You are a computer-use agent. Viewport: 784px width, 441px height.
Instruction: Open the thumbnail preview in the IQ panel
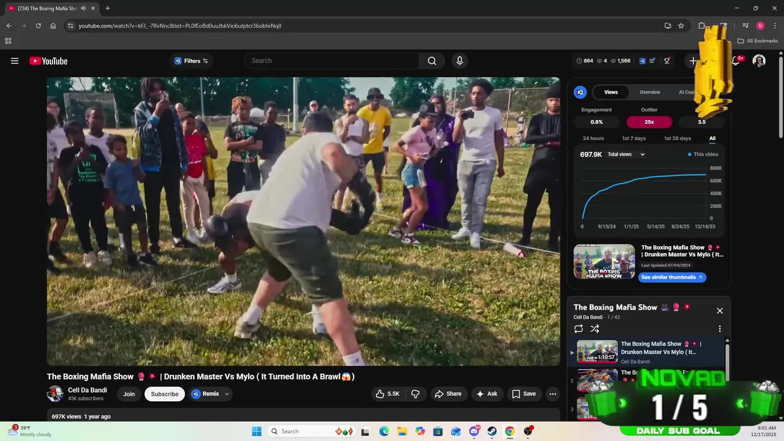(604, 262)
